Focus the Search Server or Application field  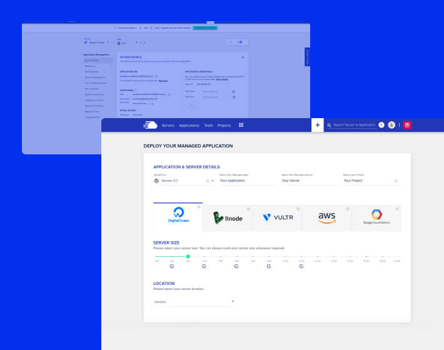[x=354, y=125]
